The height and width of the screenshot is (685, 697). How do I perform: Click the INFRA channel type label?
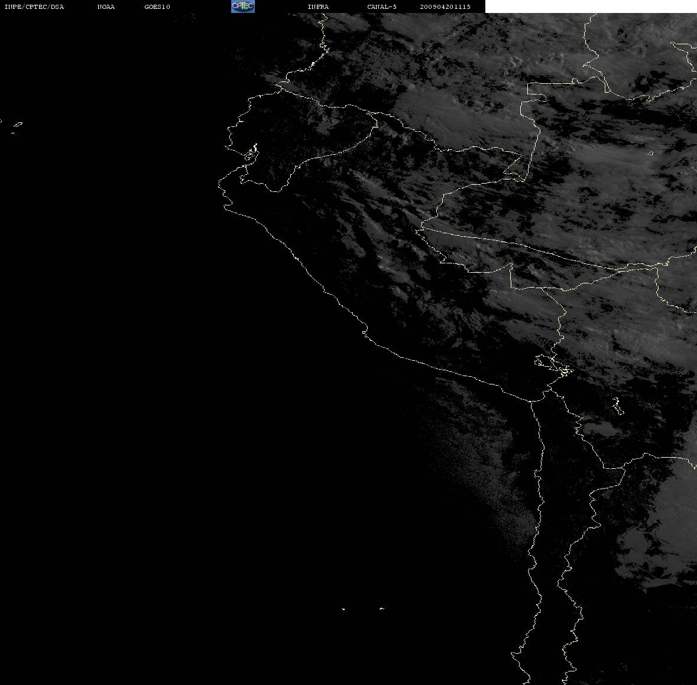click(318, 6)
